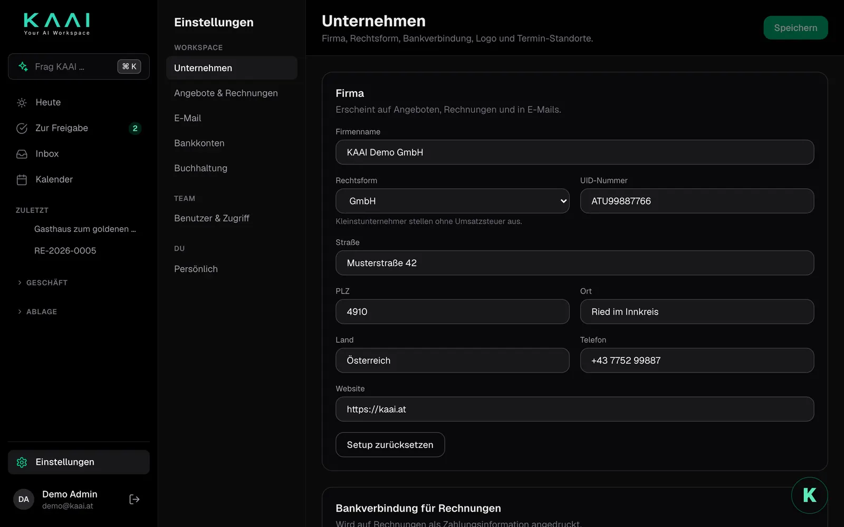Click the tray icon beside Inbox
The height and width of the screenshot is (527, 844).
pos(22,154)
